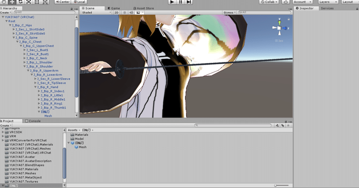Toggle the Local handle rotation button
359x188 pixels.
79,2
